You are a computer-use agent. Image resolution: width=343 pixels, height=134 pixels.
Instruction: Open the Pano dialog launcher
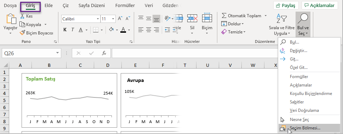[x=55, y=42]
